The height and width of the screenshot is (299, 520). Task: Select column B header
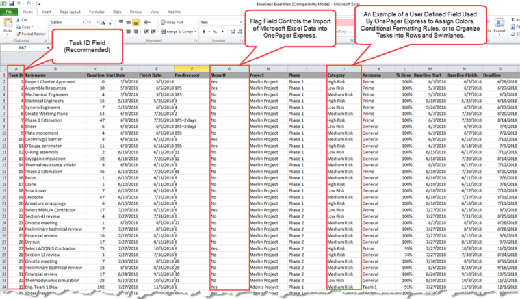click(x=55, y=69)
